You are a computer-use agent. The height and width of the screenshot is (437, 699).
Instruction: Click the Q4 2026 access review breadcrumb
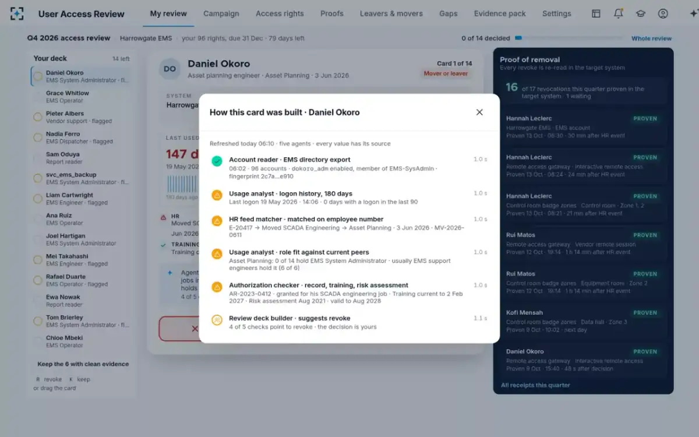tap(69, 38)
